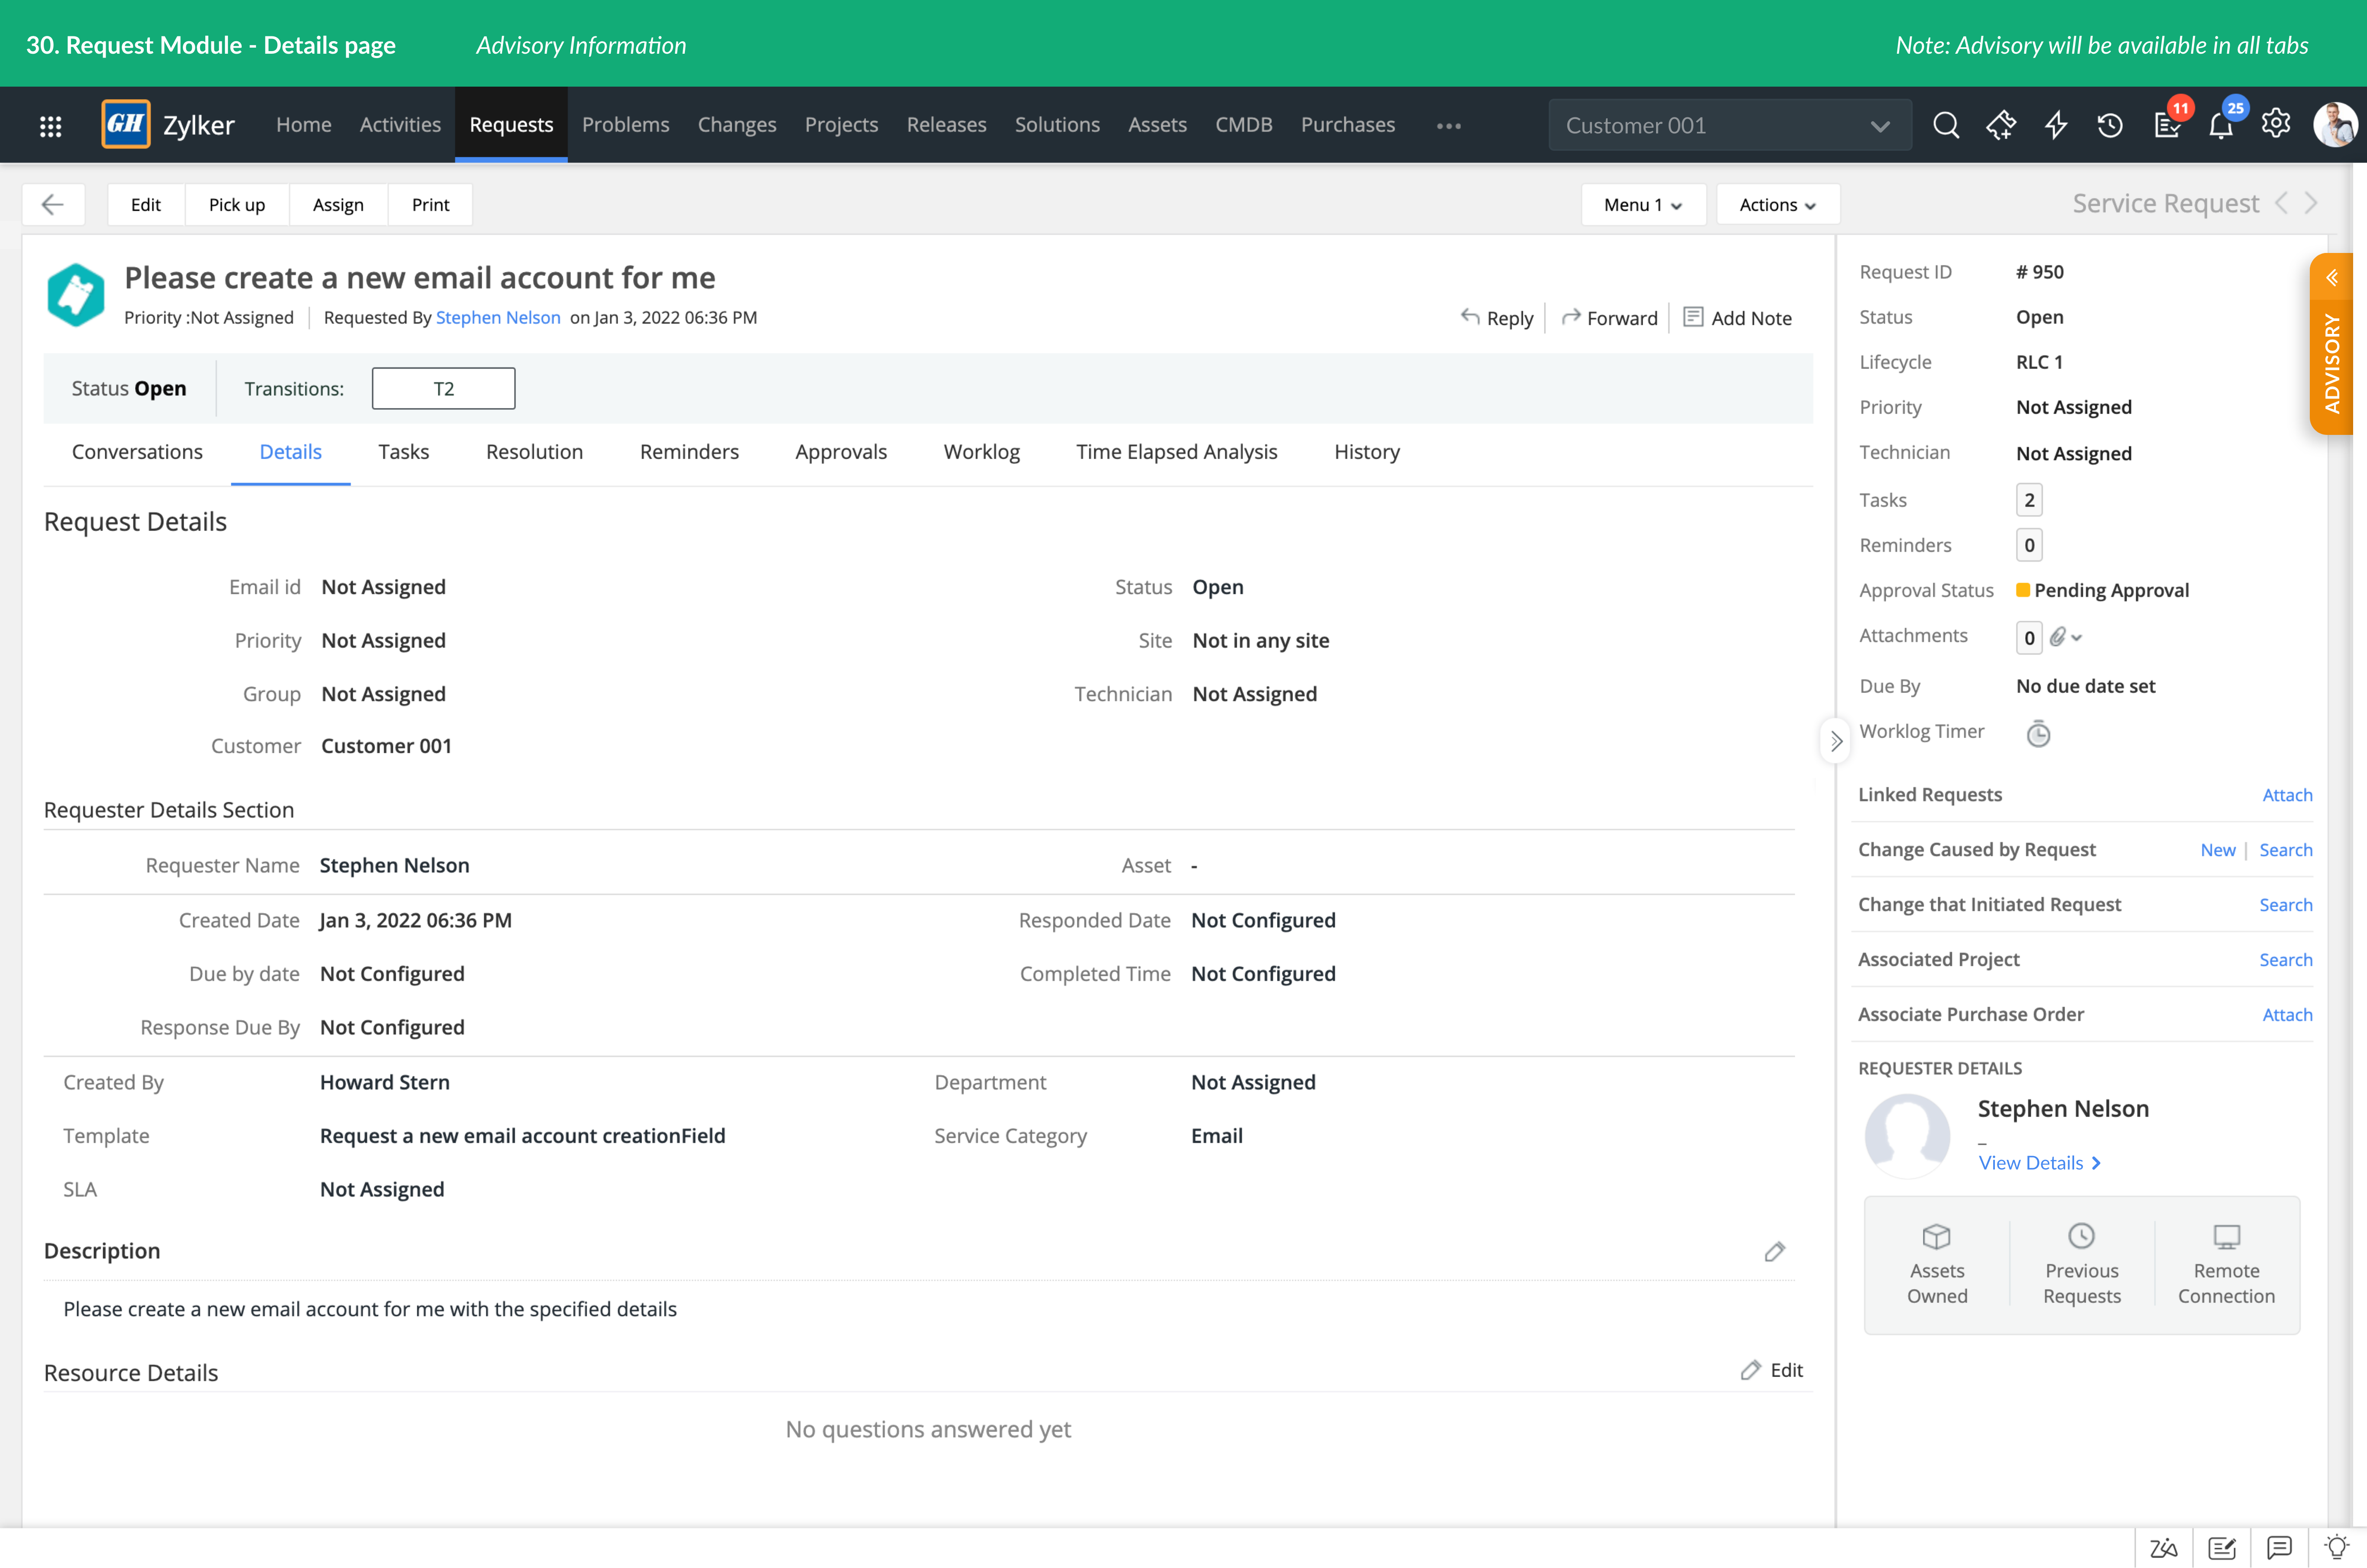Image resolution: width=2367 pixels, height=1568 pixels.
Task: Open the settings gear icon
Action: (2276, 124)
